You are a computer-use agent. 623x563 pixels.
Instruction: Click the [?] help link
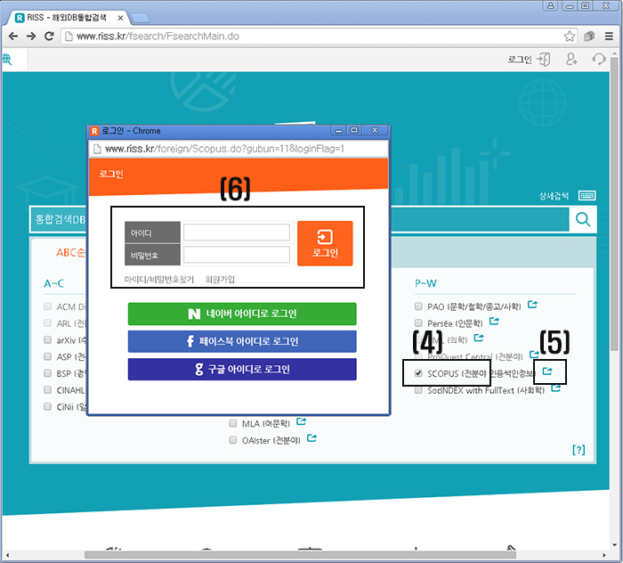(x=578, y=450)
